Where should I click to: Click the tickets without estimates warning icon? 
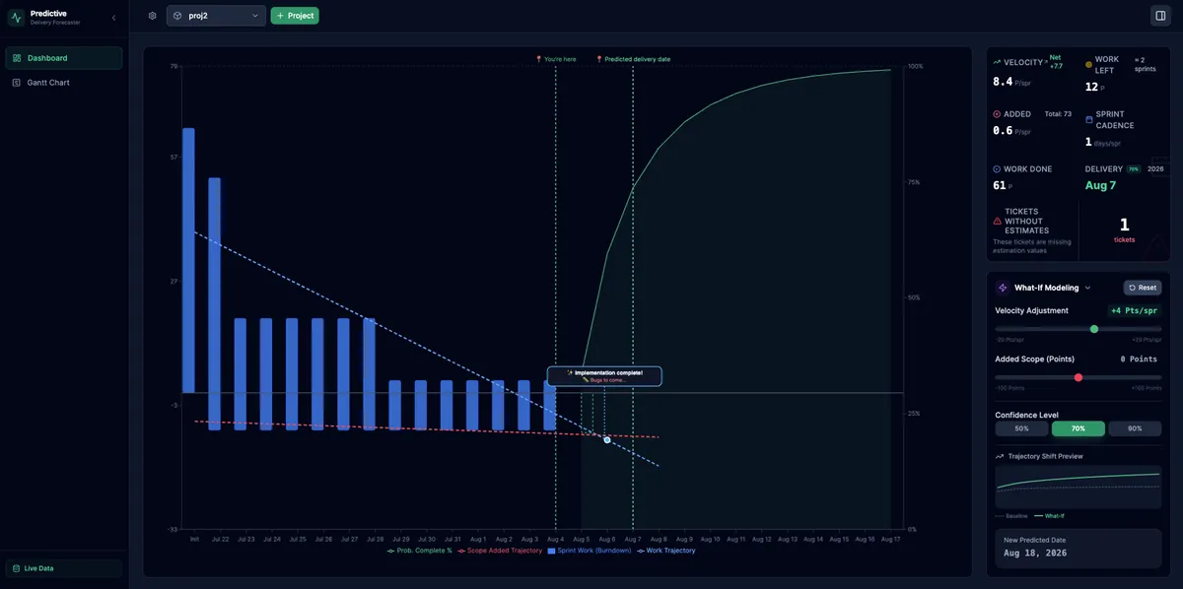coord(998,222)
